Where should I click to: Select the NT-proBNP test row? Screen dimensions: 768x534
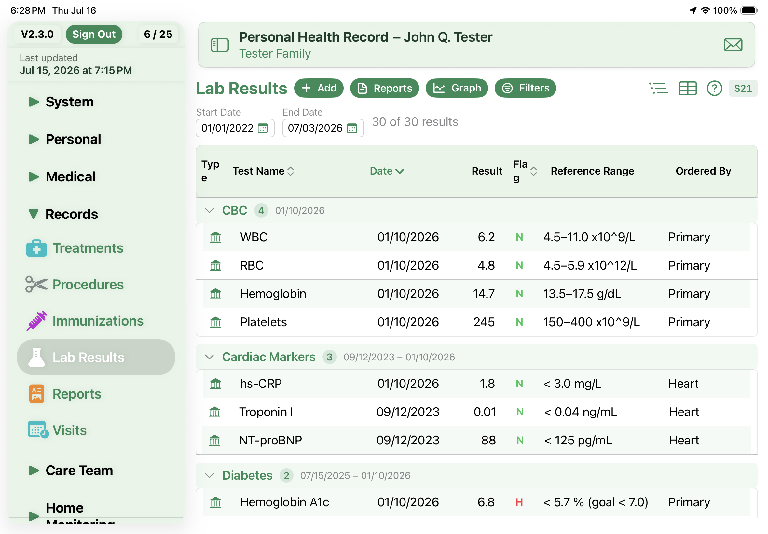click(x=476, y=440)
